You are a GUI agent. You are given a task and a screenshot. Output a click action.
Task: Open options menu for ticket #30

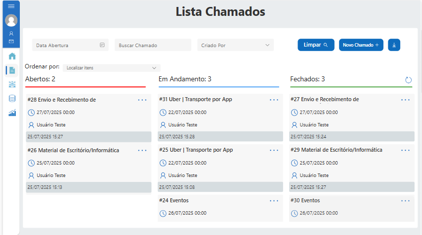point(405,201)
